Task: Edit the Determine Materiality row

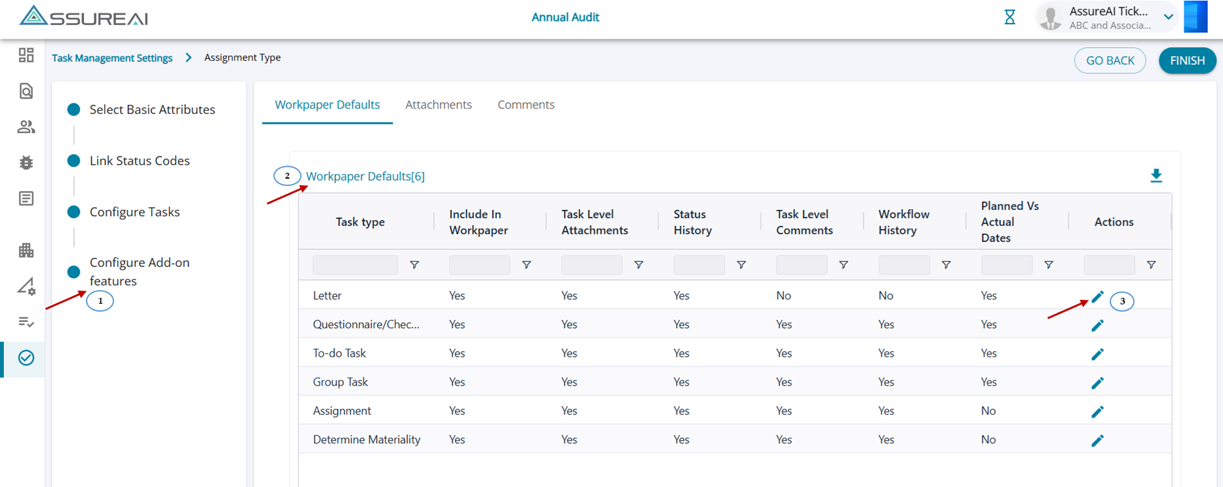Action: (1097, 441)
